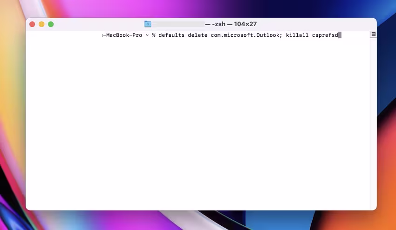Click the yellow minimize window button
Viewport: 396px width, 230px height.
coord(41,24)
